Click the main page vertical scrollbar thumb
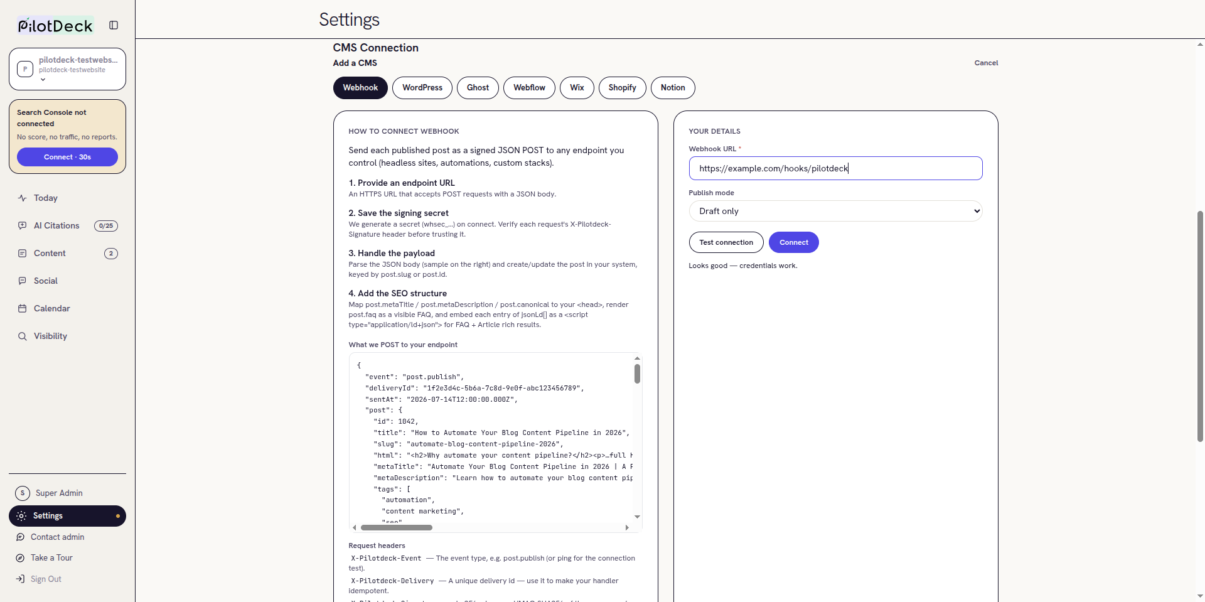 tap(1200, 326)
